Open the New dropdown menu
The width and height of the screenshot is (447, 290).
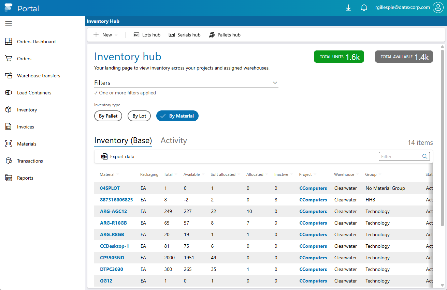(x=105, y=35)
